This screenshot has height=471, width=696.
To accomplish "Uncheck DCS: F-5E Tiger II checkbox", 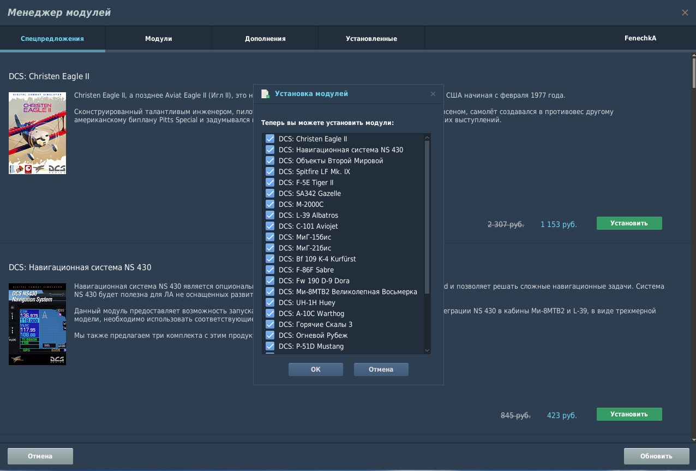I will point(270,182).
